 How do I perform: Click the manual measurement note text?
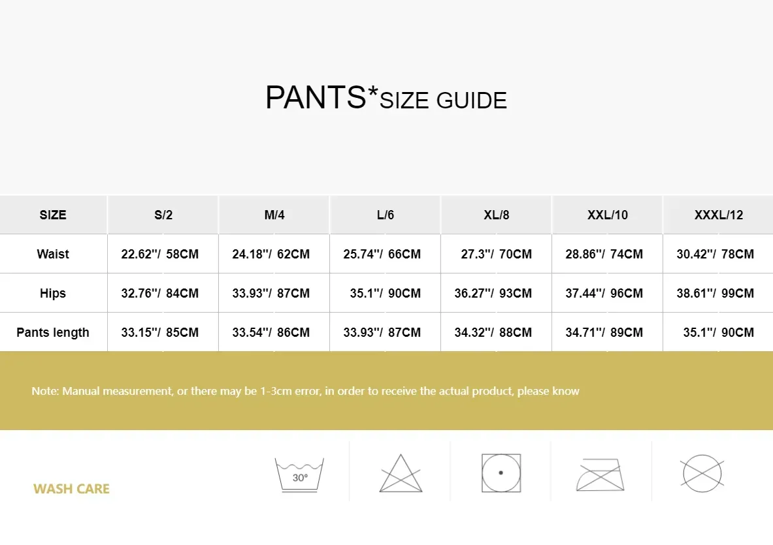point(305,391)
